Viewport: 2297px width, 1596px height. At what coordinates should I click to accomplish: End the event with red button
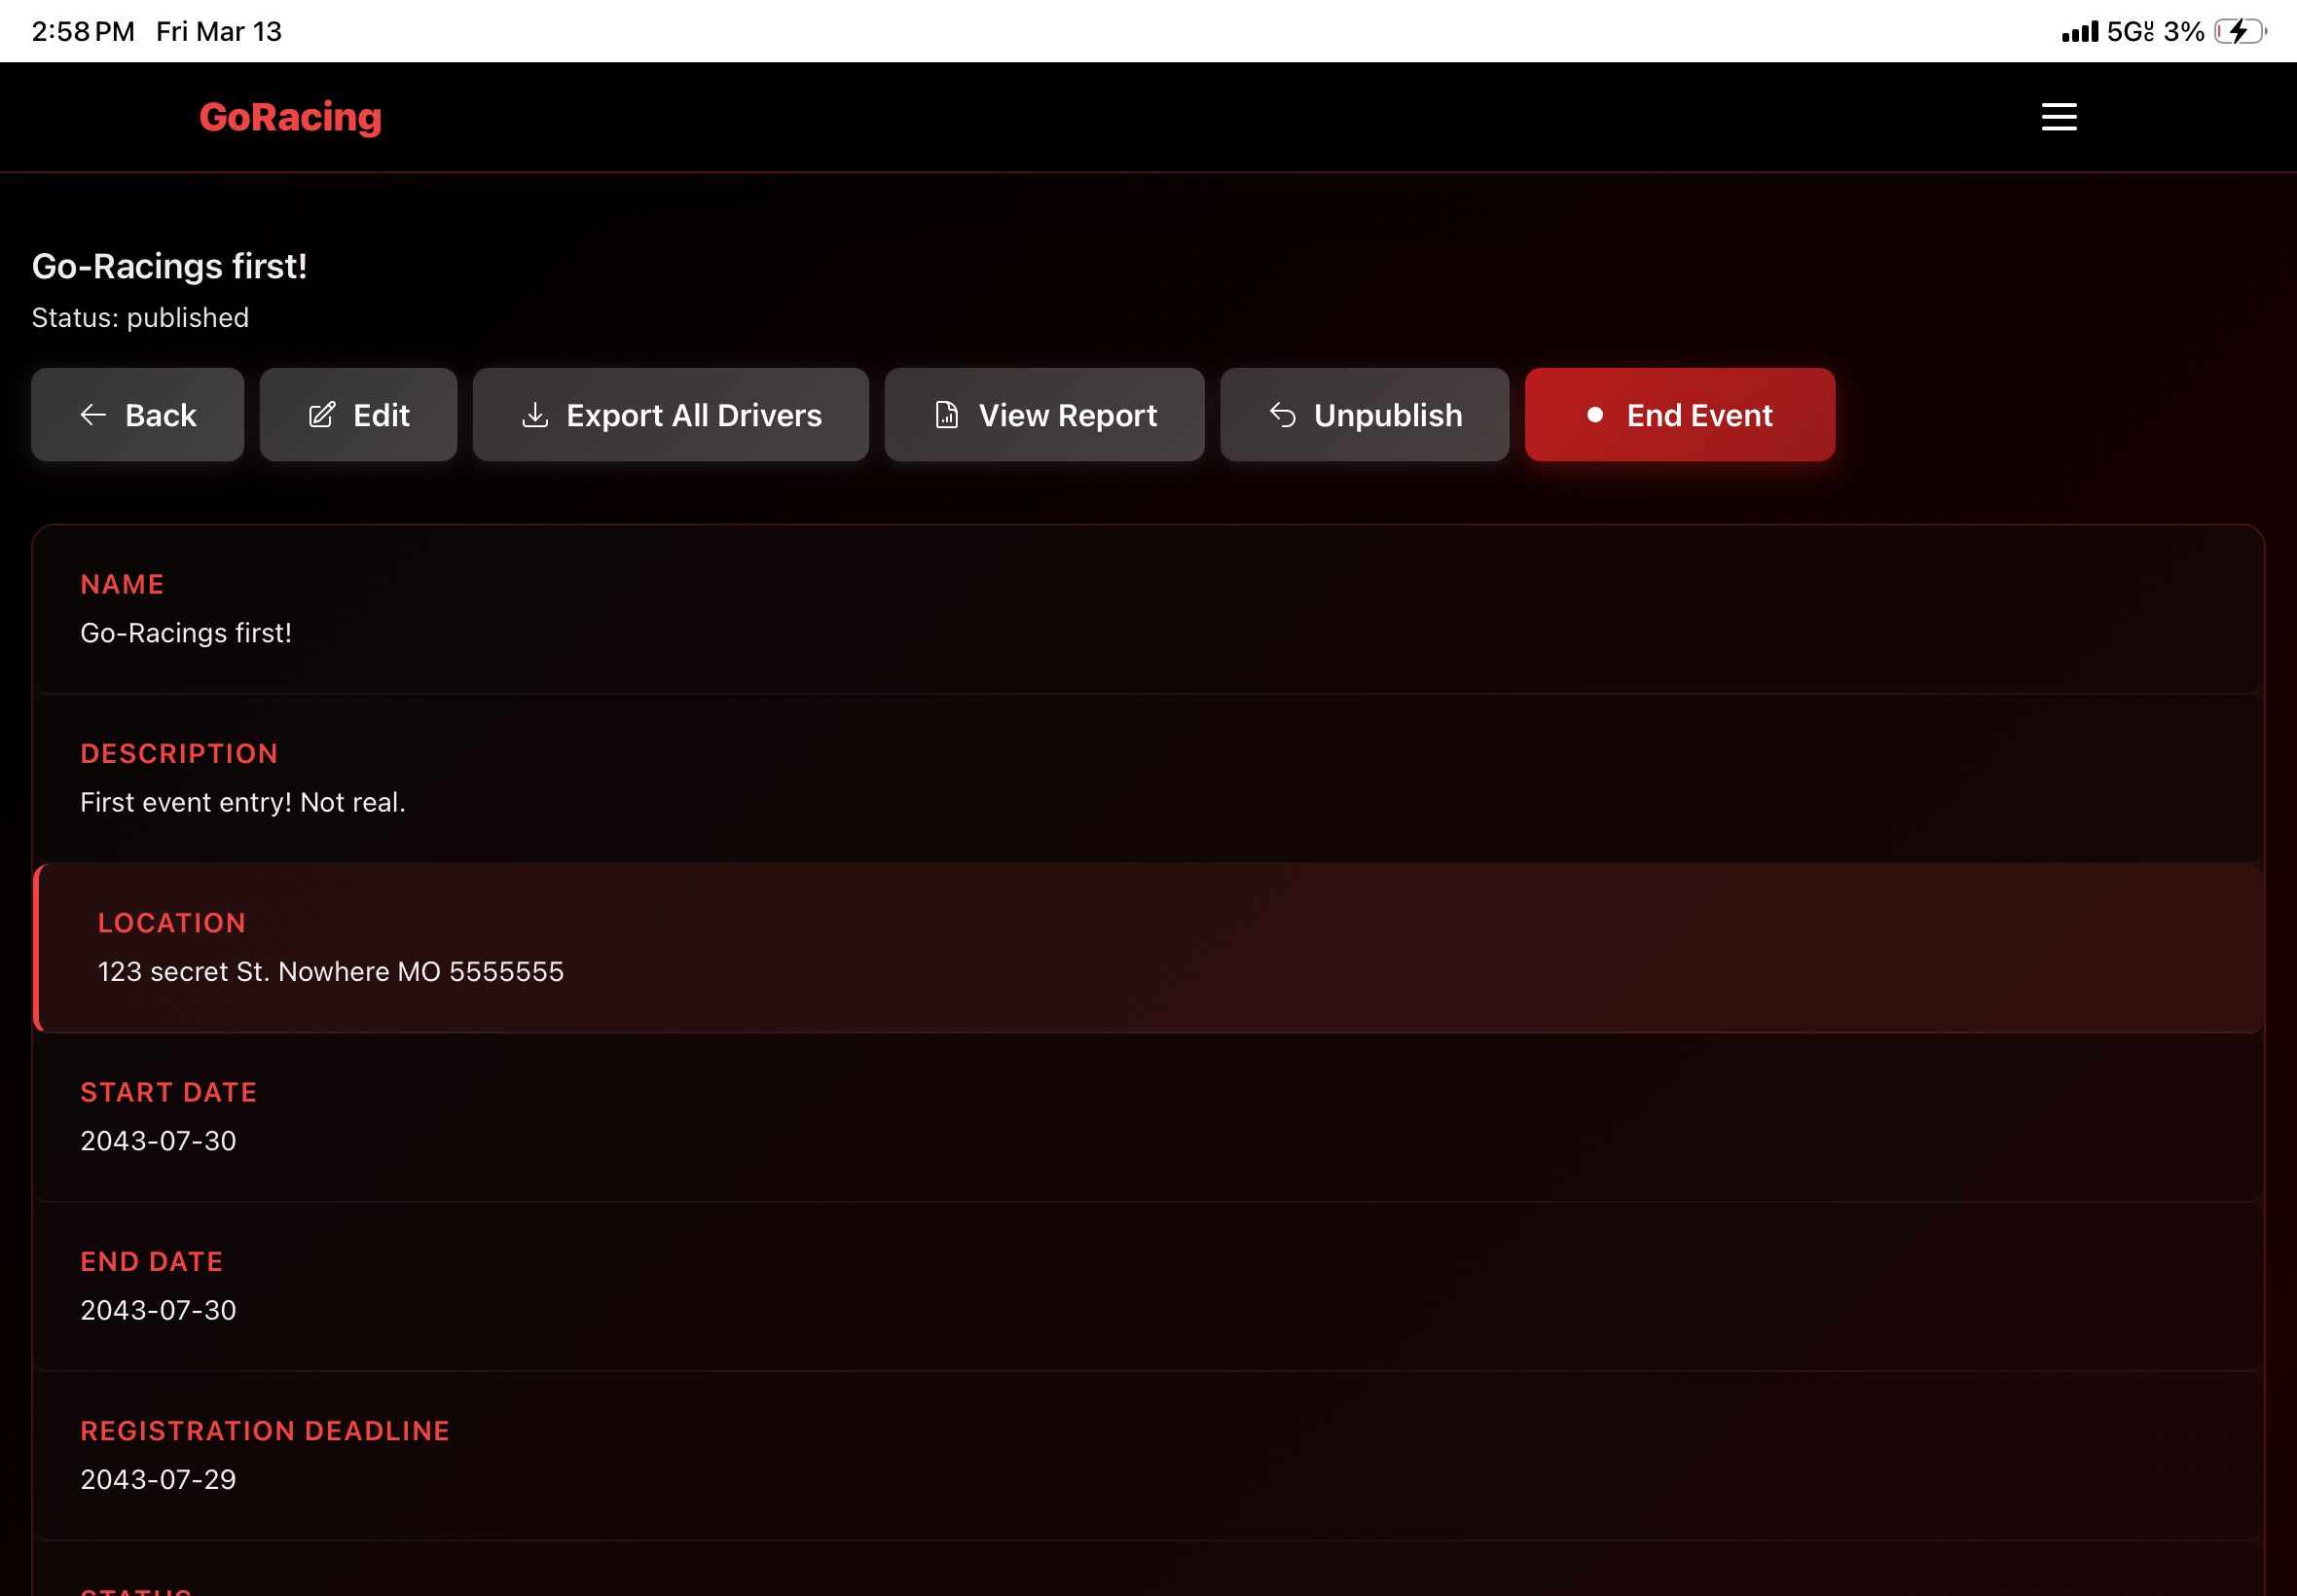(1679, 415)
